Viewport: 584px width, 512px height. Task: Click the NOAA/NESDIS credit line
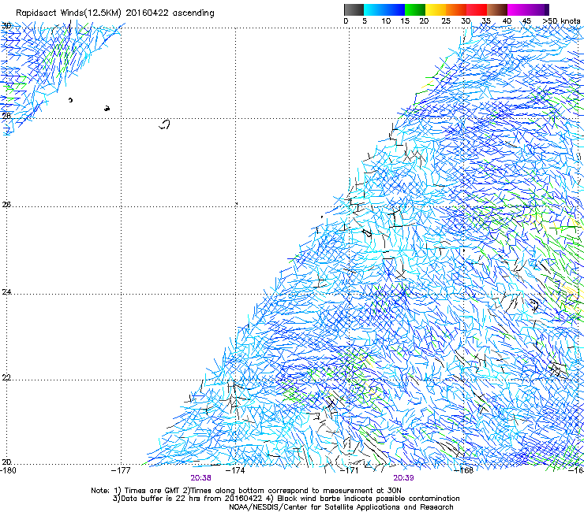click(x=341, y=507)
